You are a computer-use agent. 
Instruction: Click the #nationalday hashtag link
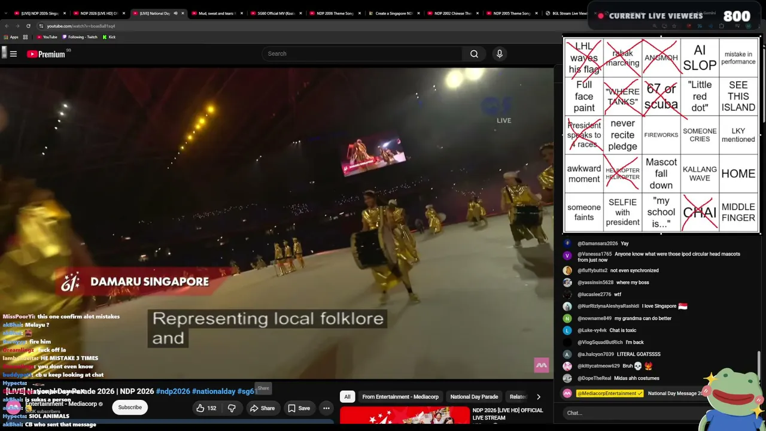click(214, 391)
